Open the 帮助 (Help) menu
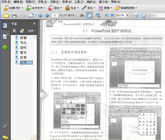Viewport: 165px width, 140px height. pos(116,2)
